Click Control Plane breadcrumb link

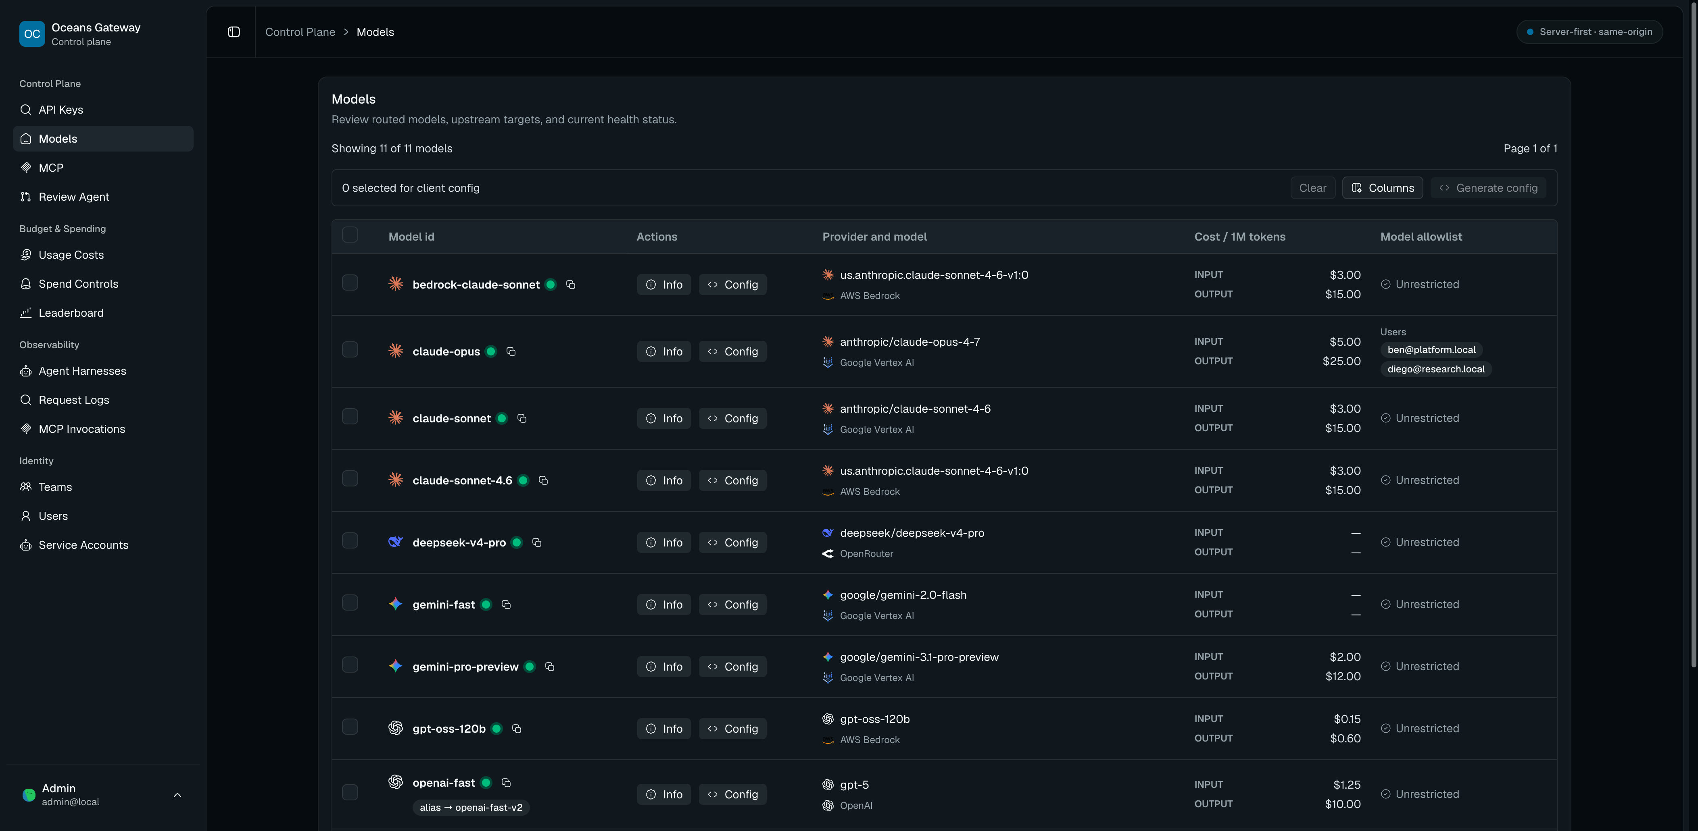(300, 31)
